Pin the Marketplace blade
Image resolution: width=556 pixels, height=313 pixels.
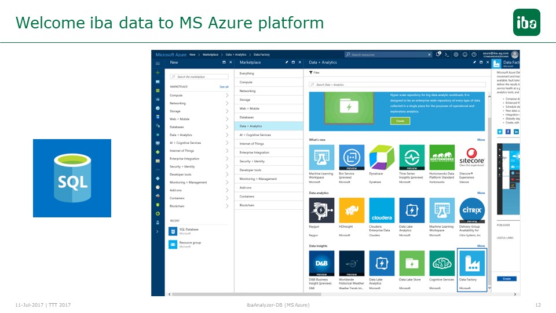pyautogui.click(x=287, y=63)
